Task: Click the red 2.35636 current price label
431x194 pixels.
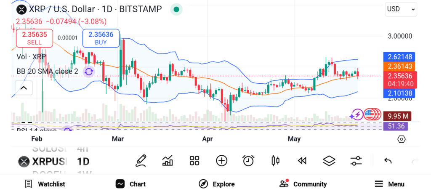Action: pos(400,80)
